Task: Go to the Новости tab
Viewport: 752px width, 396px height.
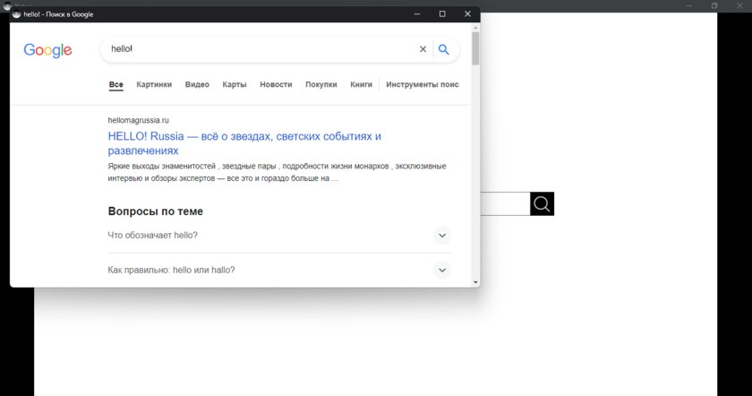Action: tap(276, 84)
